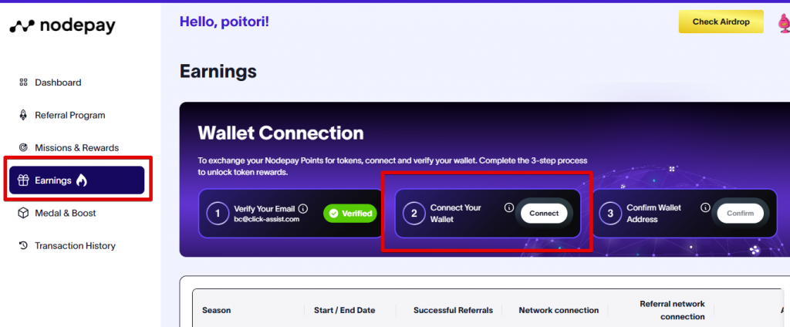Click the Medal & Boost cube icon
The image size is (790, 327).
click(x=23, y=213)
